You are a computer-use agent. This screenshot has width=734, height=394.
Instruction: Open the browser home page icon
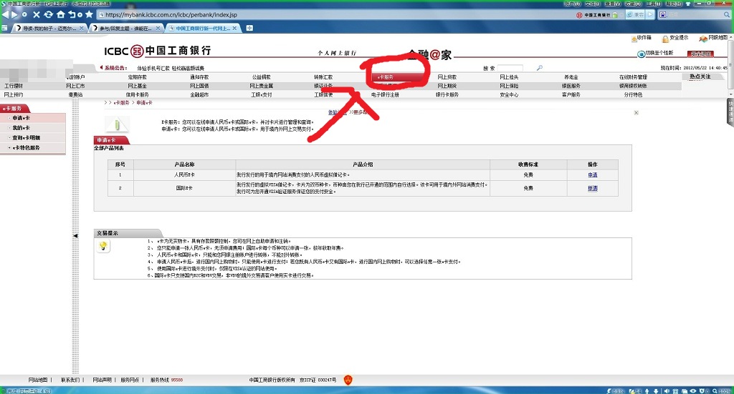tap(60, 14)
